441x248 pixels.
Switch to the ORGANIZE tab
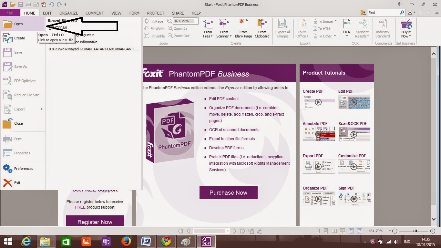69,13
